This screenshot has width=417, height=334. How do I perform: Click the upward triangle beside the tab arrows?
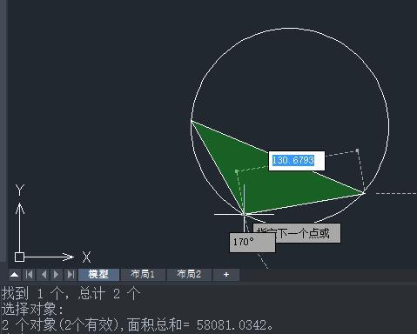tap(14, 274)
